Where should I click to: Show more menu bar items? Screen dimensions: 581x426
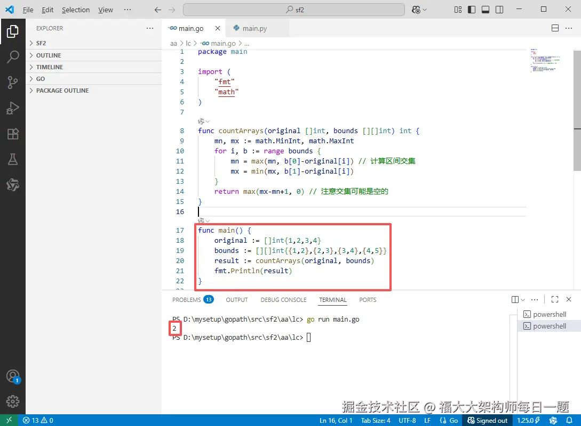coord(128,10)
